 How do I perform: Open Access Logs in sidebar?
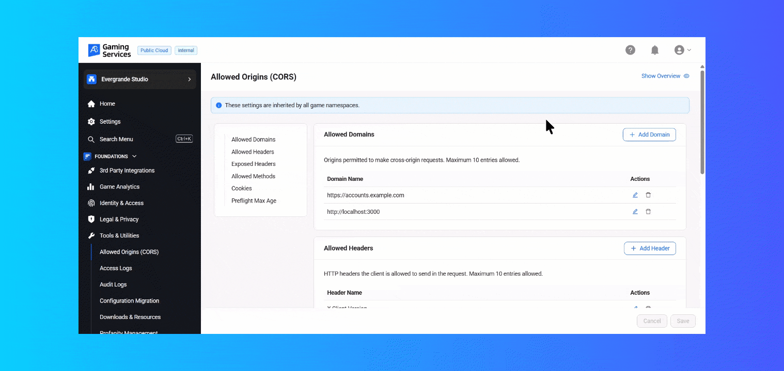tap(116, 268)
